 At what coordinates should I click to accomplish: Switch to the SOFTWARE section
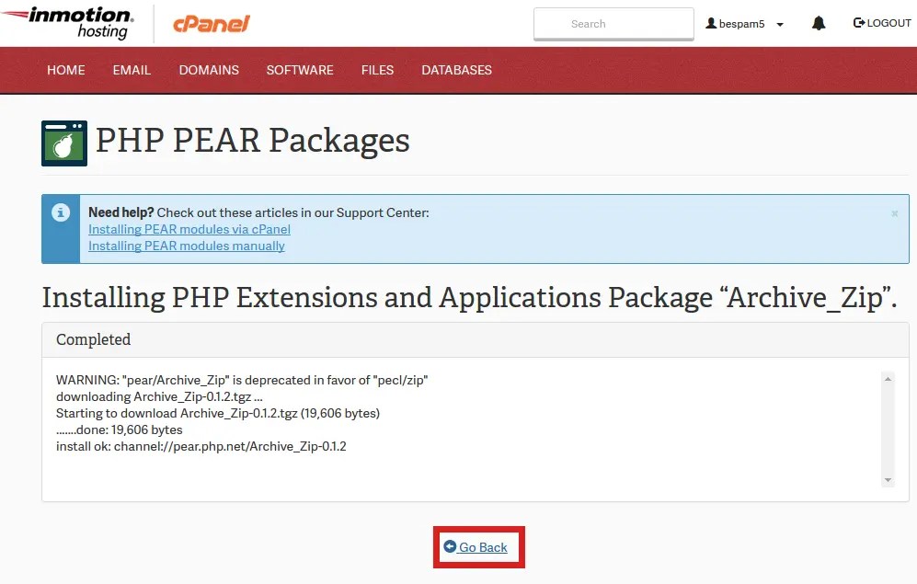coord(299,70)
